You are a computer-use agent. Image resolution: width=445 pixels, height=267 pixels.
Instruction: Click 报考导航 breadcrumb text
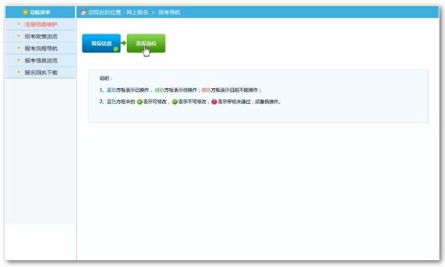click(x=169, y=12)
